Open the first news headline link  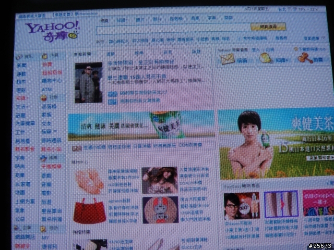click(141, 63)
